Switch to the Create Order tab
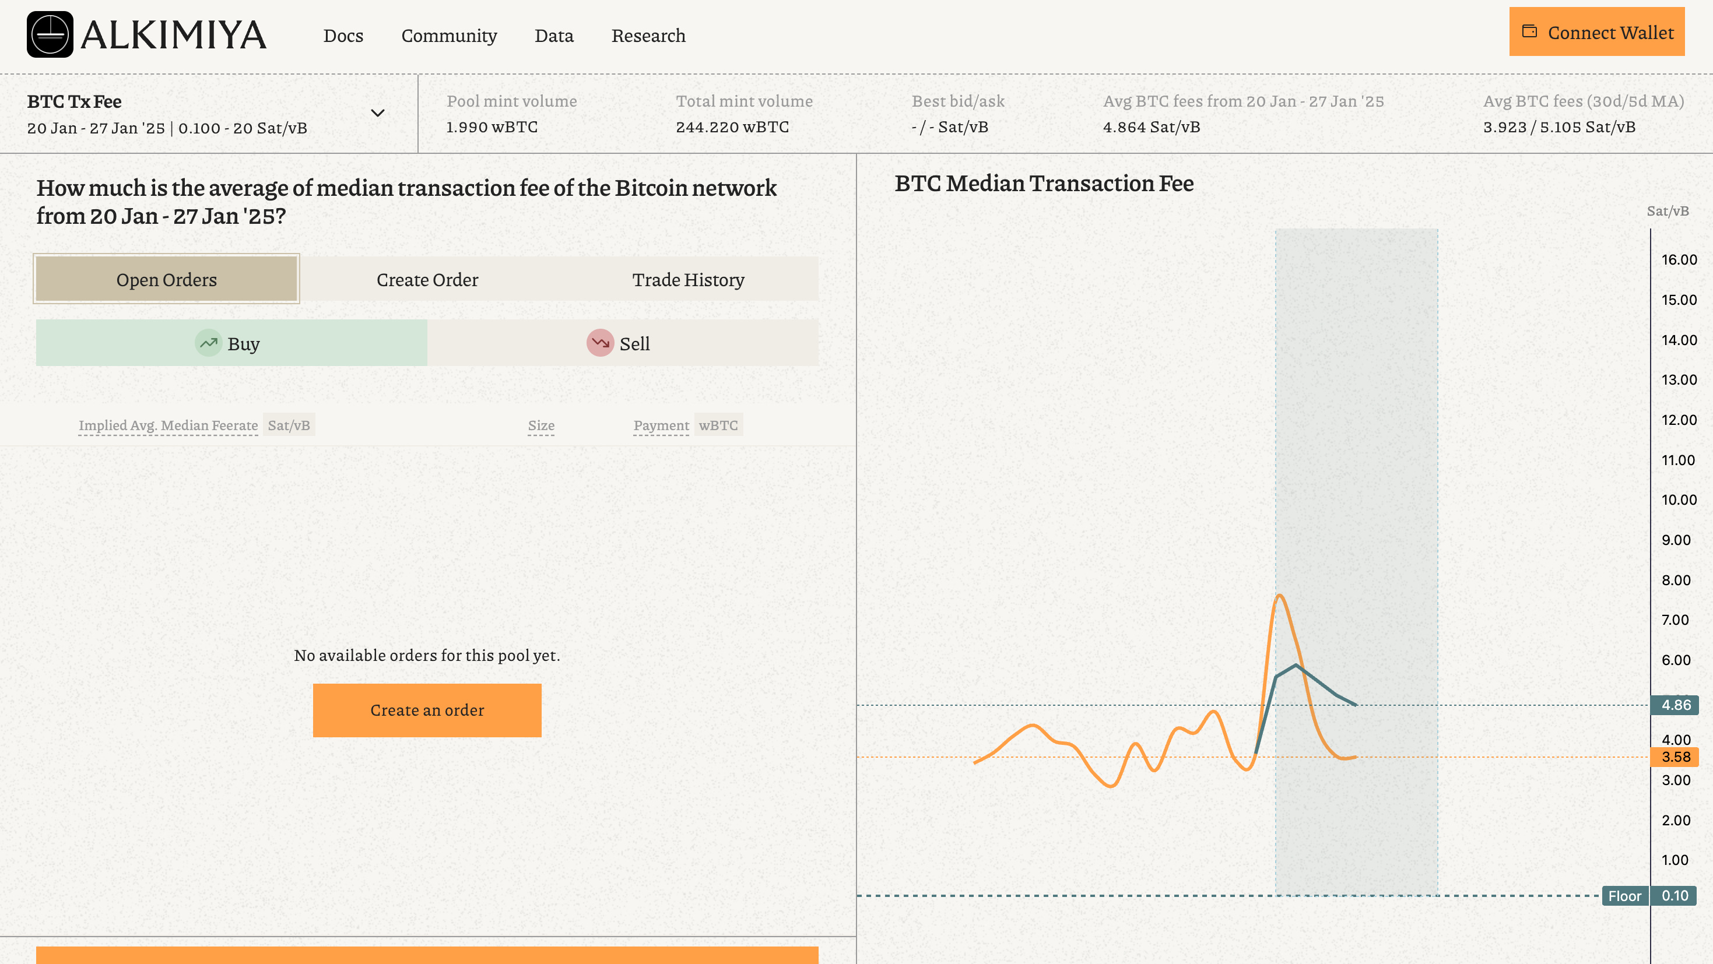Viewport: 1713px width, 964px height. pos(427,279)
